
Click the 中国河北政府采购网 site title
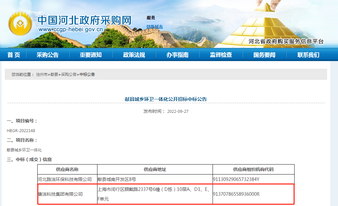coord(85,21)
